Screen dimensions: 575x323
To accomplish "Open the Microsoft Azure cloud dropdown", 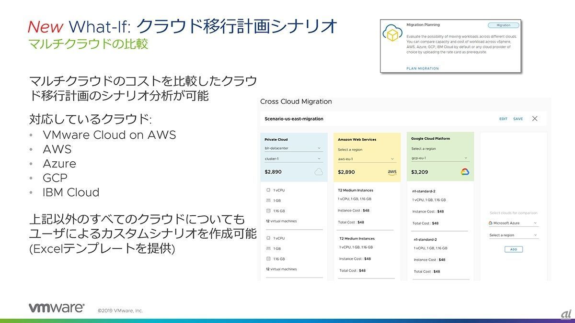I will [513, 223].
